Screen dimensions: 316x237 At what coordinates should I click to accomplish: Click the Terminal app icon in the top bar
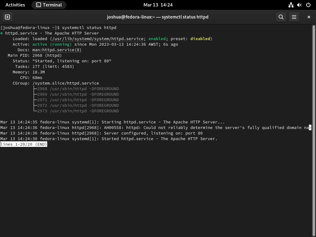pyautogui.click(x=38, y=5)
